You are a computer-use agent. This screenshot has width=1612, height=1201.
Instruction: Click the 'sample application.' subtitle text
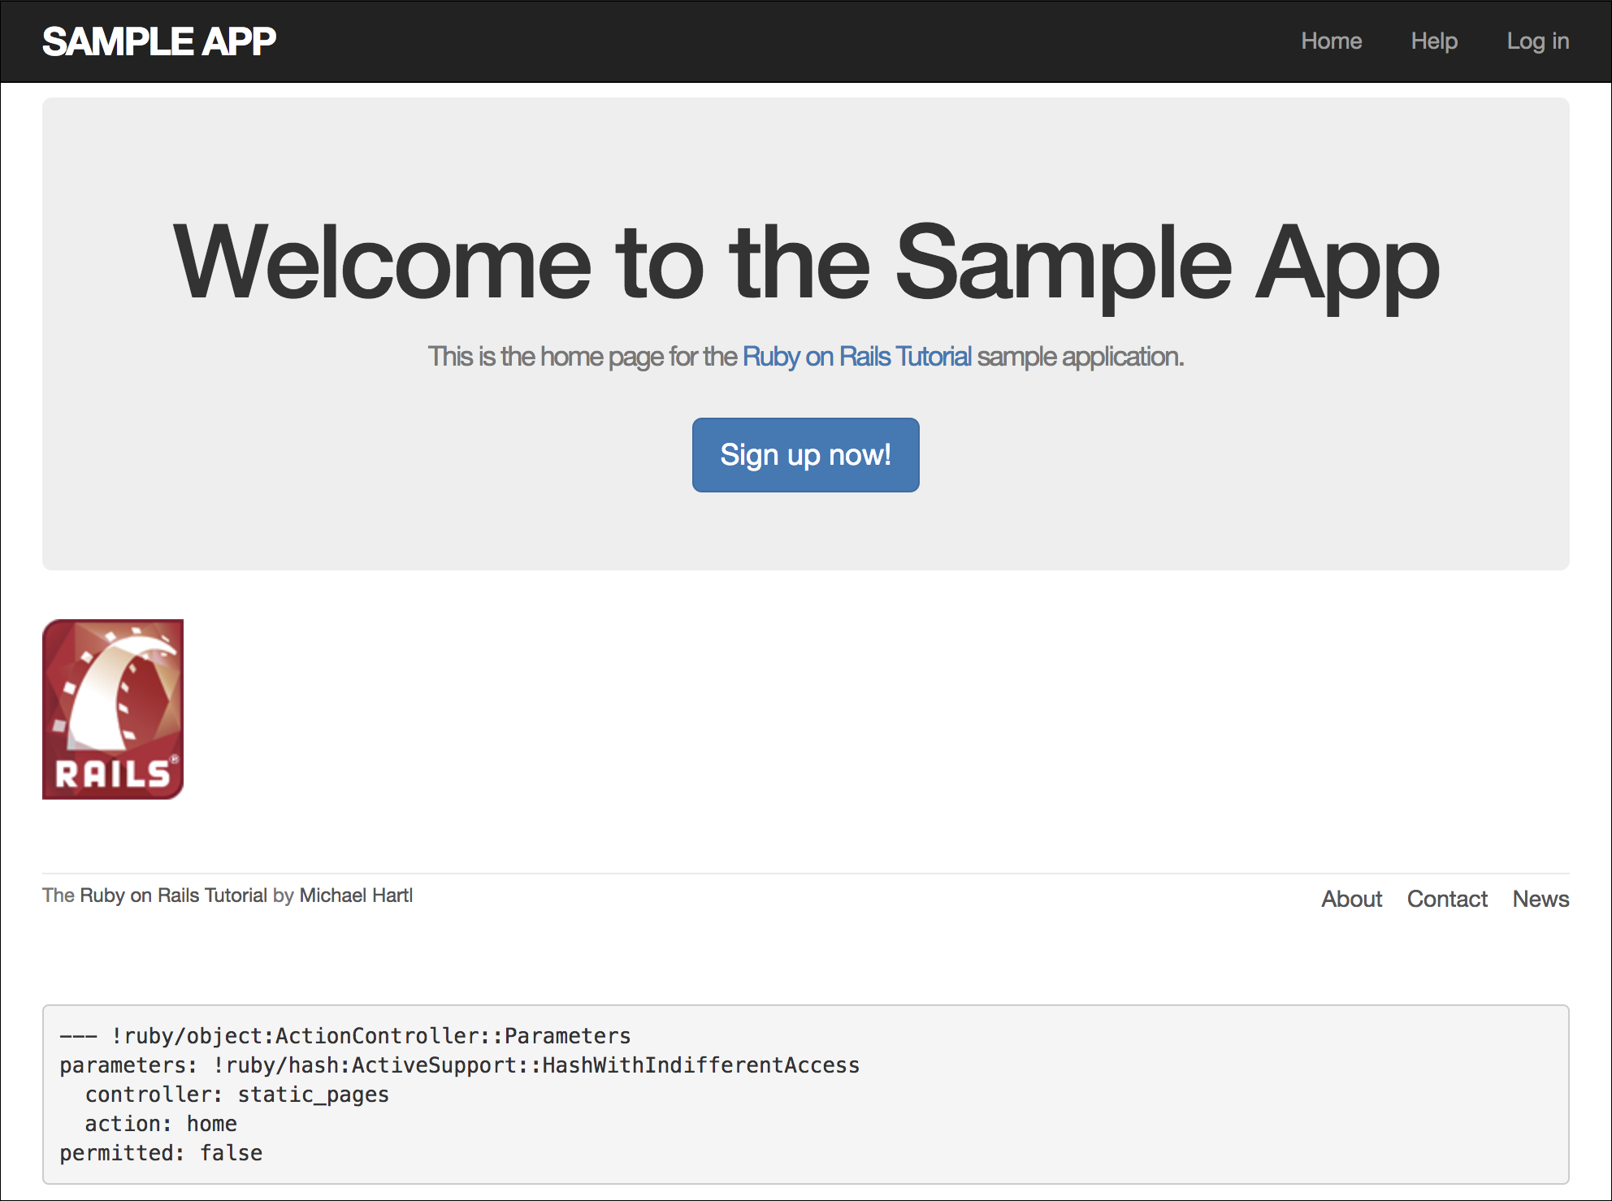(x=1080, y=357)
